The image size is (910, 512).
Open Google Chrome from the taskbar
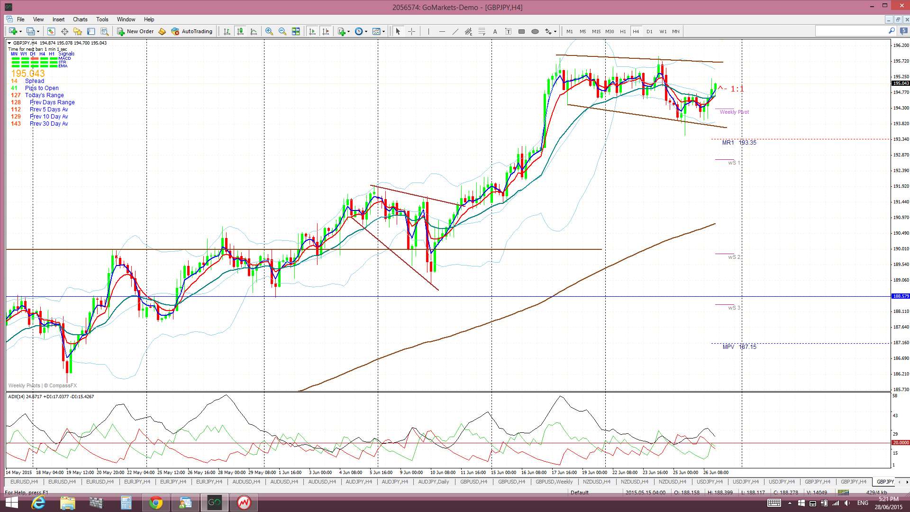(155, 503)
